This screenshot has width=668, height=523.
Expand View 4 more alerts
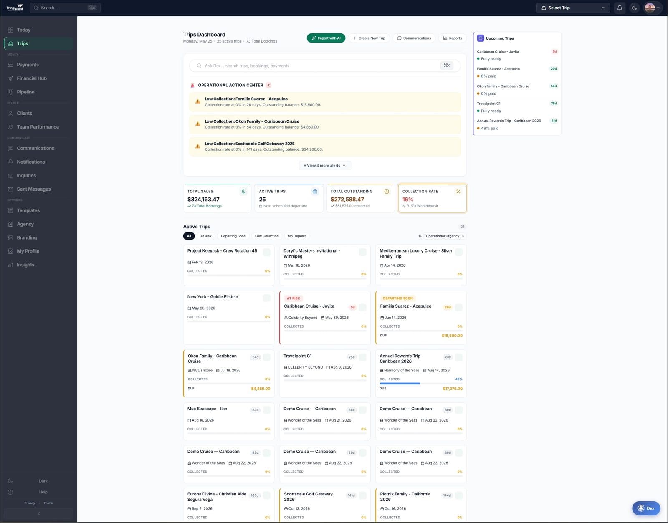(324, 166)
